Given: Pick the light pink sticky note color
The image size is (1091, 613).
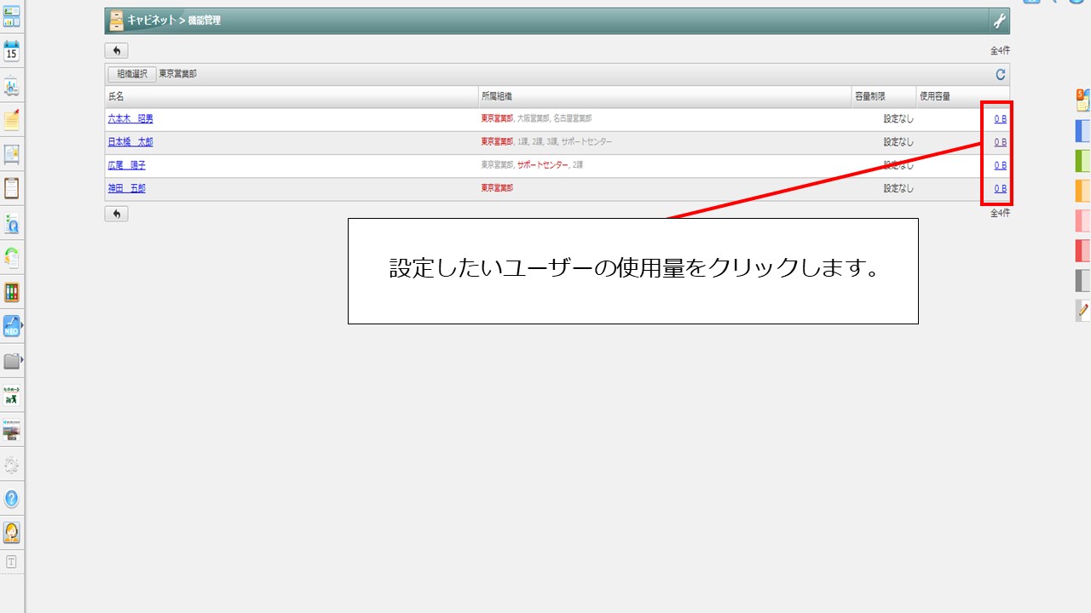Looking at the screenshot, I should click(1083, 221).
